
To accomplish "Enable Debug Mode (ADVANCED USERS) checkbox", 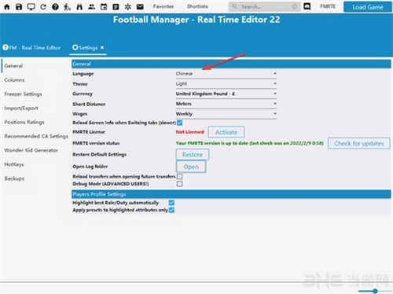I will 179,184.
